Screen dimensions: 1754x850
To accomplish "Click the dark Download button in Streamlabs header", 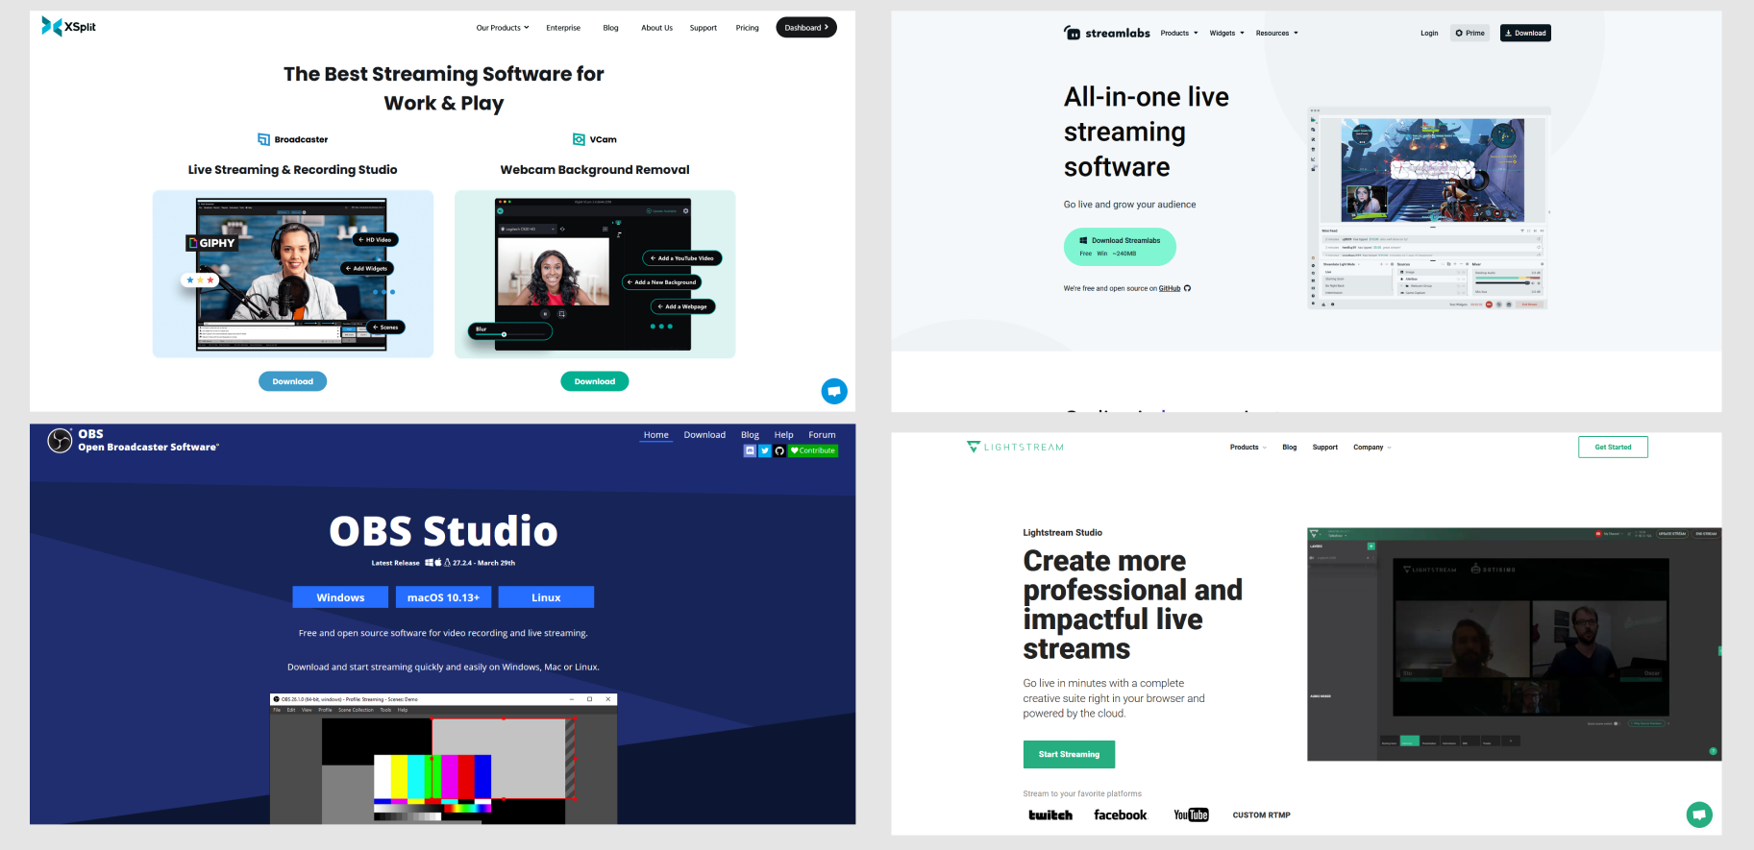I will click(x=1525, y=33).
